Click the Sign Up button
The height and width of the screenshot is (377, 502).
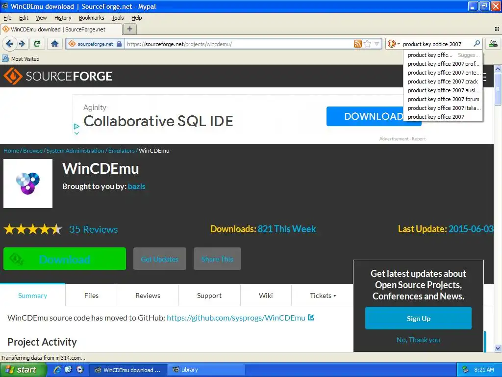(x=418, y=318)
